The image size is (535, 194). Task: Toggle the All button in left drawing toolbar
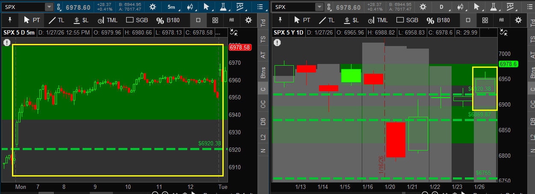click(231, 20)
